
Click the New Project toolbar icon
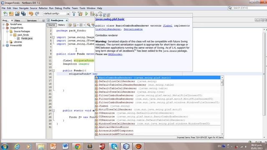coord(11,14)
